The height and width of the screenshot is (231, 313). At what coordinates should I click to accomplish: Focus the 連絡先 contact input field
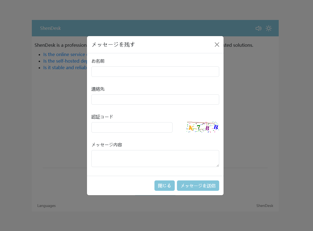coord(155,100)
